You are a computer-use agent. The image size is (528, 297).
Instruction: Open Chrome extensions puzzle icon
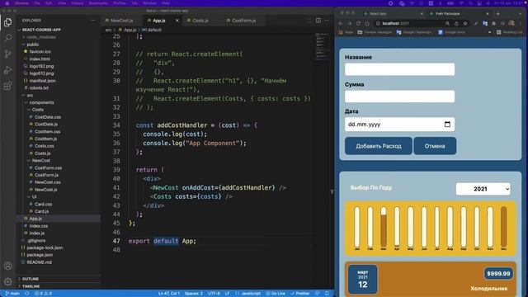coord(493,24)
